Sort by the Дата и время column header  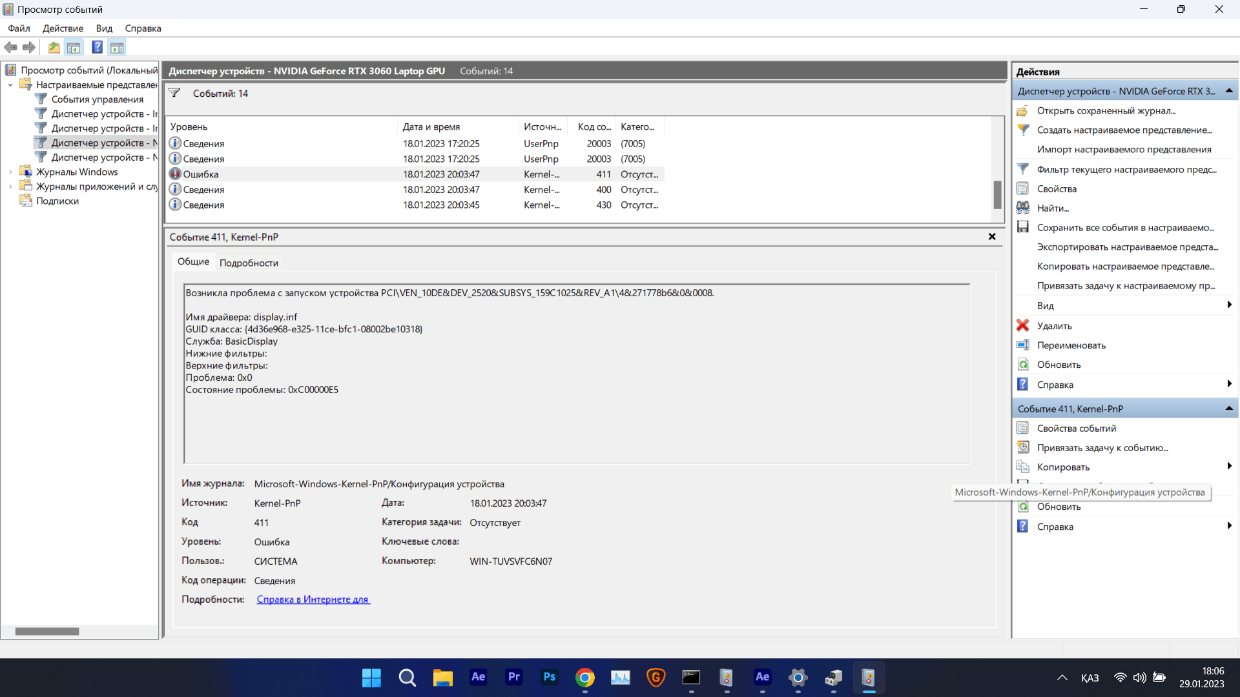[x=458, y=127]
